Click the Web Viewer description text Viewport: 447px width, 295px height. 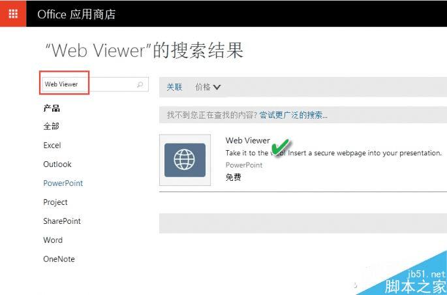point(333,153)
